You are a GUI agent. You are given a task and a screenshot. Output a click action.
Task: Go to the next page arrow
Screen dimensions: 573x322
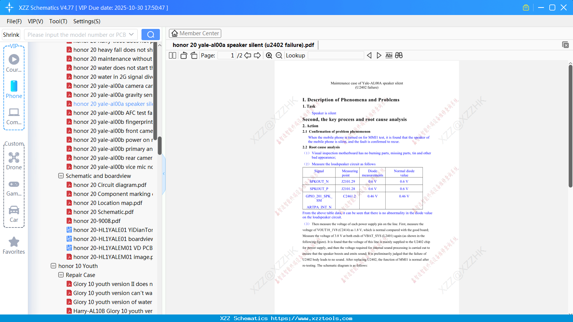pyautogui.click(x=257, y=56)
